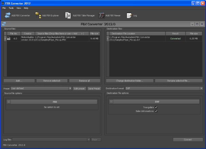Collapse the FBX source options section

tap(9, 102)
